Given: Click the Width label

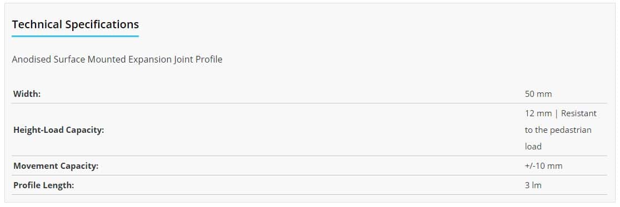Looking at the screenshot, I should tap(27, 94).
